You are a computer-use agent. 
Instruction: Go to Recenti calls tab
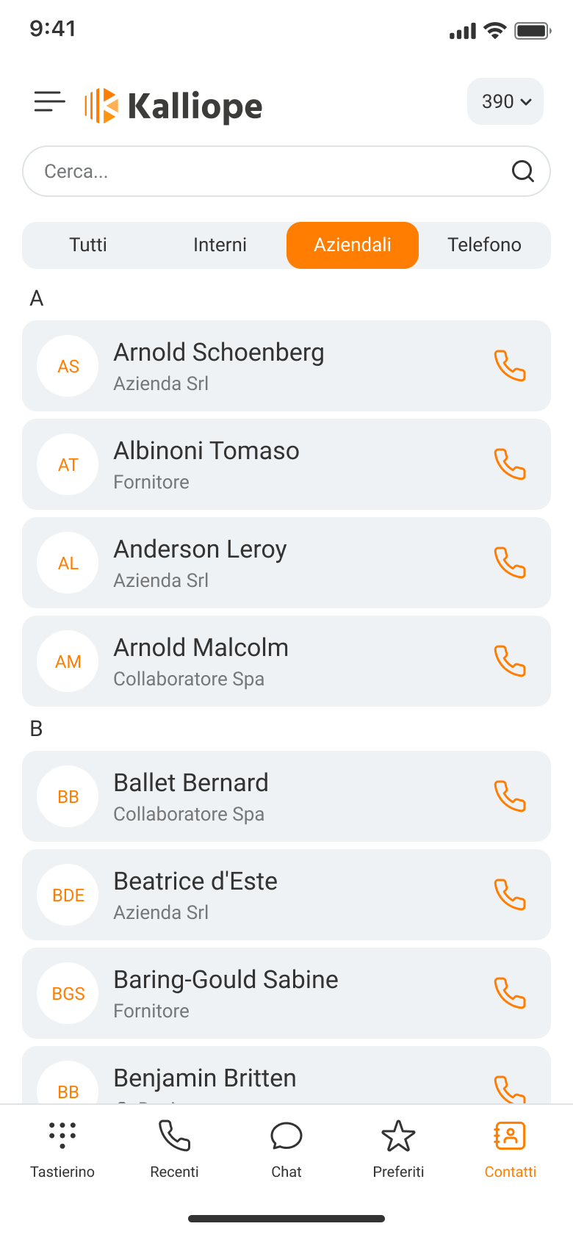click(x=174, y=1150)
